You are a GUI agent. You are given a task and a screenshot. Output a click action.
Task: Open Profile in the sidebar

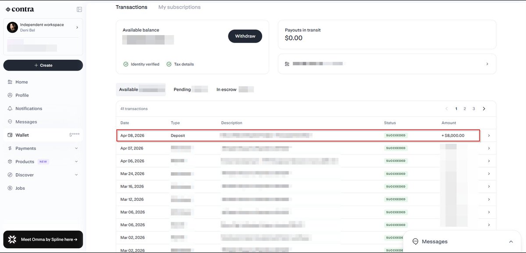(x=22, y=95)
